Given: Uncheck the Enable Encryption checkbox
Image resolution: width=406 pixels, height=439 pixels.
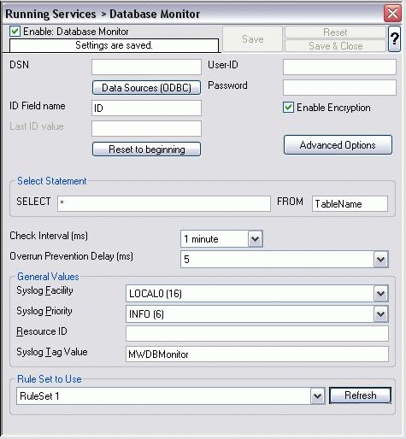Looking at the screenshot, I should [x=288, y=108].
